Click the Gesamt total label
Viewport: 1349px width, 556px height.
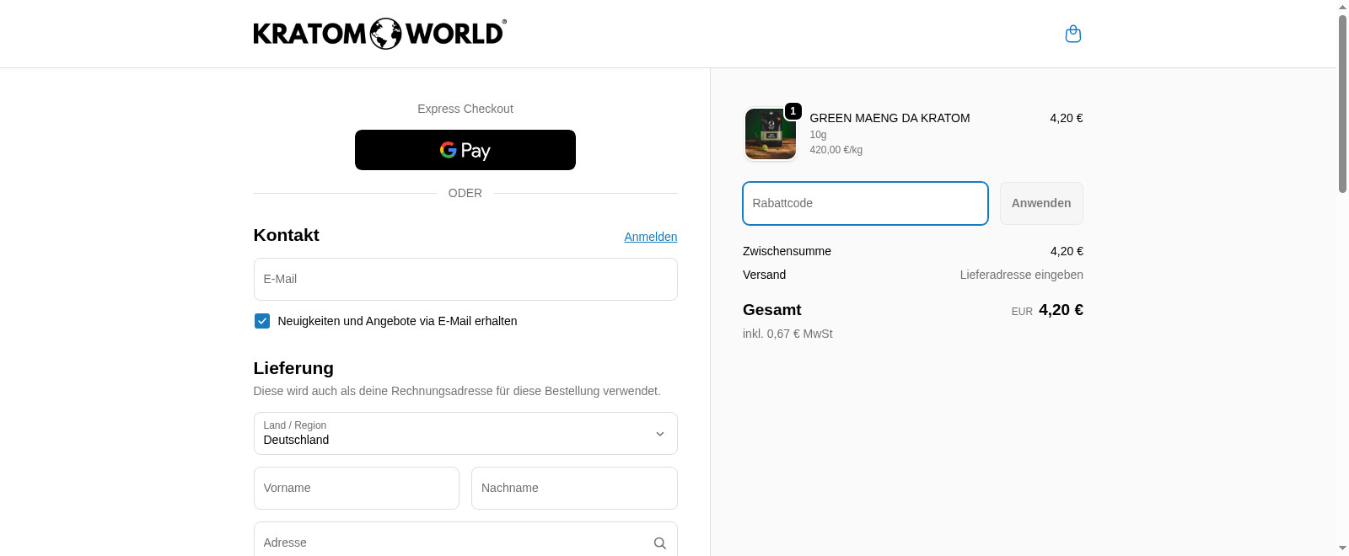point(771,310)
